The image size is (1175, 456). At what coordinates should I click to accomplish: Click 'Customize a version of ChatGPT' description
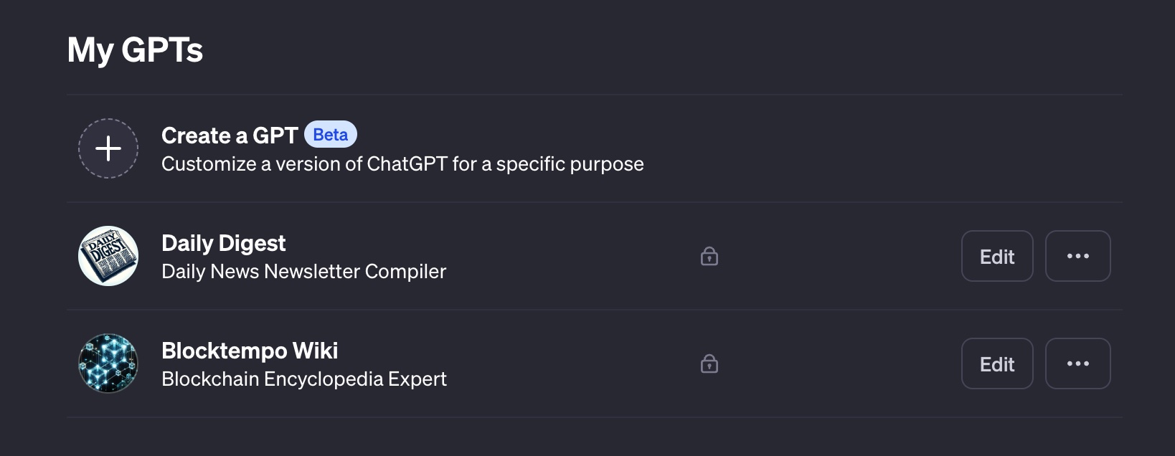pos(402,164)
